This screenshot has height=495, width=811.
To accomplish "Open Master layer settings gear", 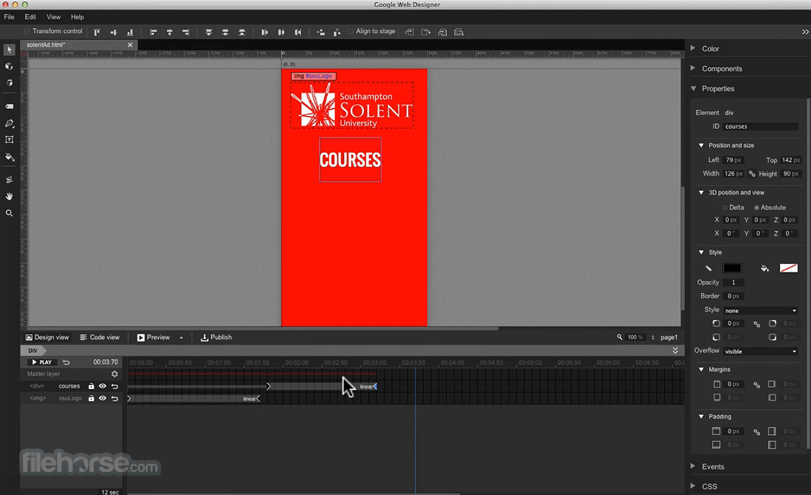I will tap(115, 374).
